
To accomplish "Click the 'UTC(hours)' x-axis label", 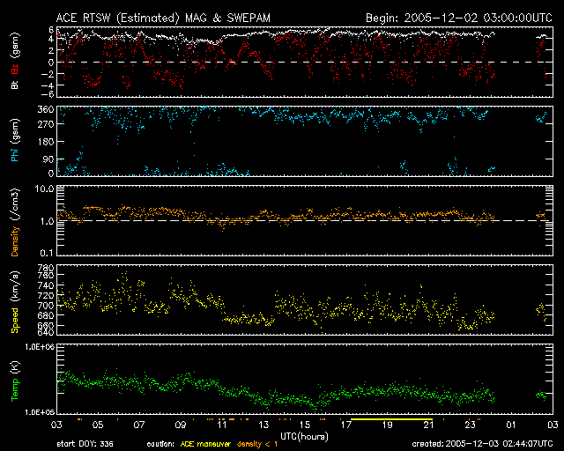I will click(304, 437).
